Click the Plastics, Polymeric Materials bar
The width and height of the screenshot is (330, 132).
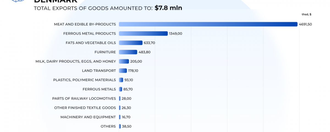click(121, 80)
